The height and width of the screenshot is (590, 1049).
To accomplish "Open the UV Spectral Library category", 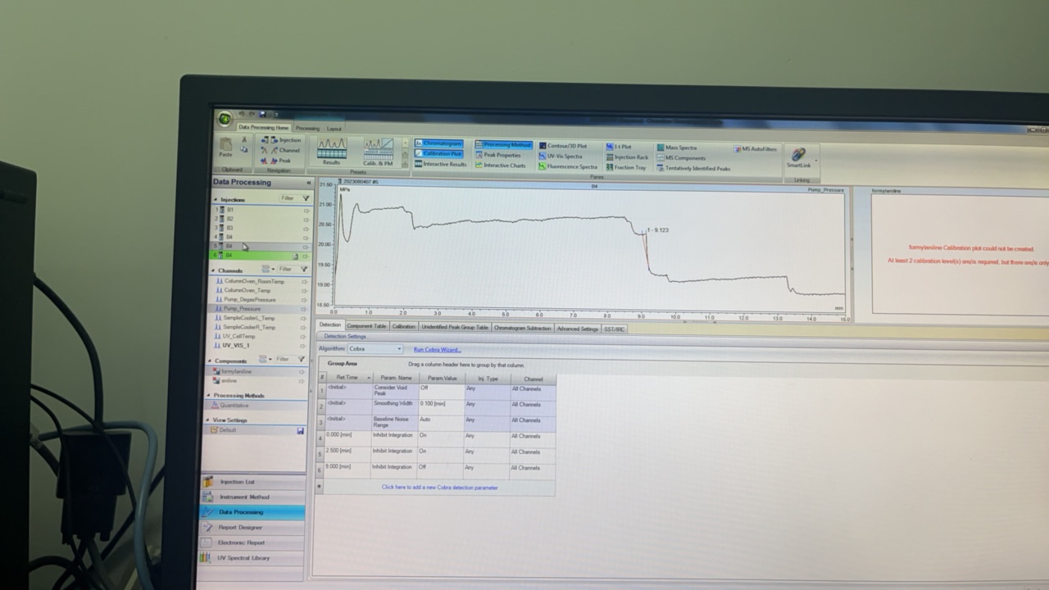I will tap(250, 558).
